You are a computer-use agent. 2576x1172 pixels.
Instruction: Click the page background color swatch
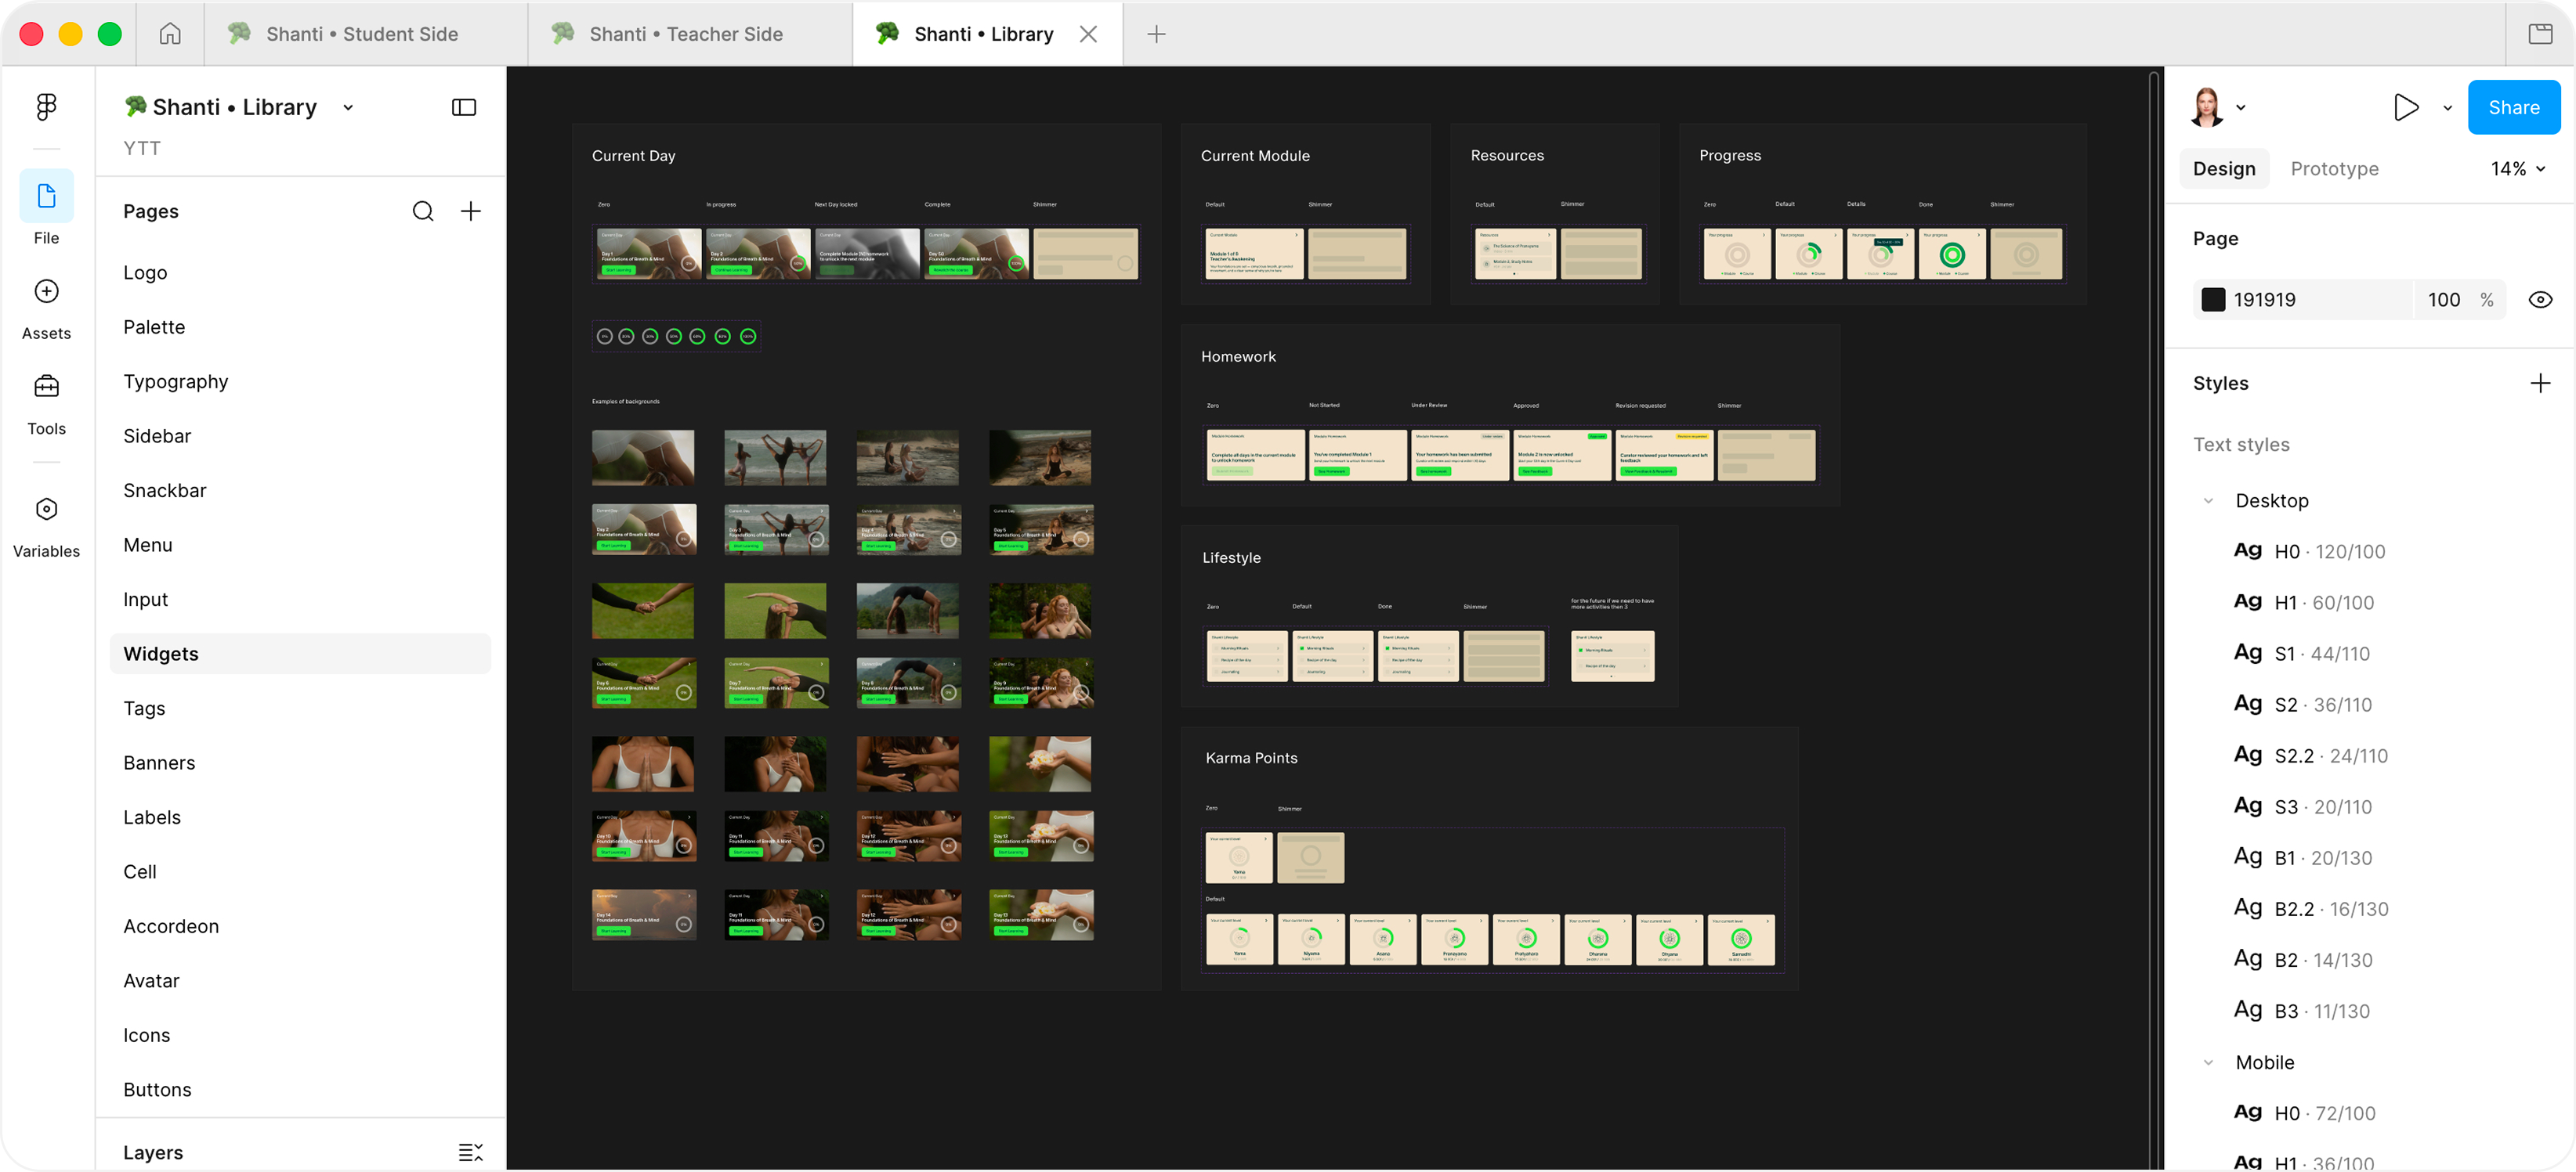click(x=2213, y=300)
